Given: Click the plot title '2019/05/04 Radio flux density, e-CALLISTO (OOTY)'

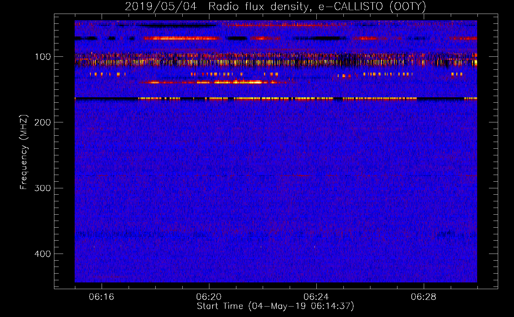Looking at the screenshot, I should (275, 7).
